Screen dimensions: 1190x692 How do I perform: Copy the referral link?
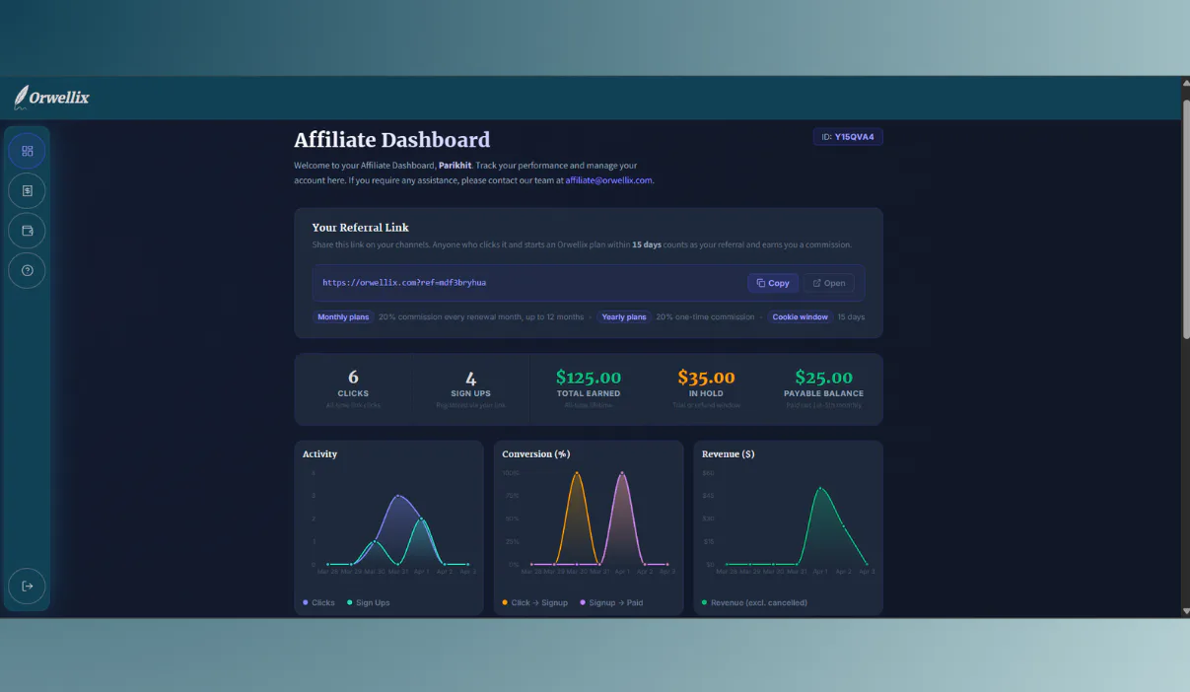coord(773,283)
